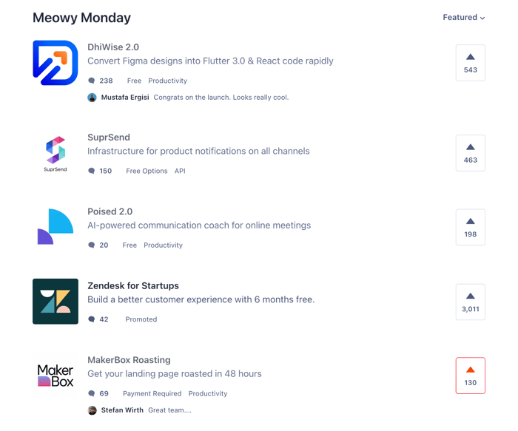
Task: Click the Zendesk for Startups logo
Action: pos(55,302)
